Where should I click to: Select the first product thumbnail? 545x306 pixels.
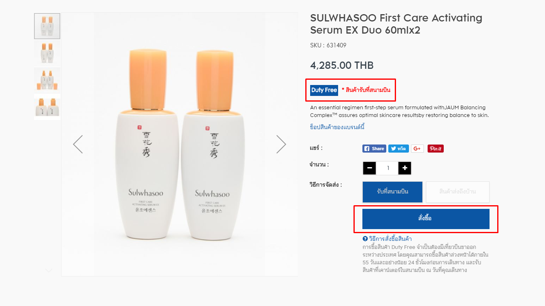(47, 26)
